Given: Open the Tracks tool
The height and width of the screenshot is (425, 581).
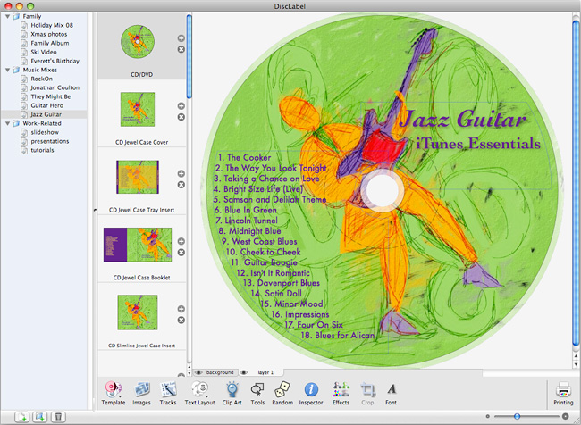Looking at the screenshot, I should (168, 393).
